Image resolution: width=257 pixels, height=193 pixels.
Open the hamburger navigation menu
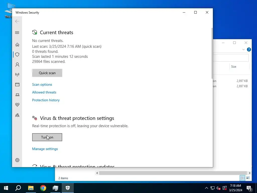(17, 32)
